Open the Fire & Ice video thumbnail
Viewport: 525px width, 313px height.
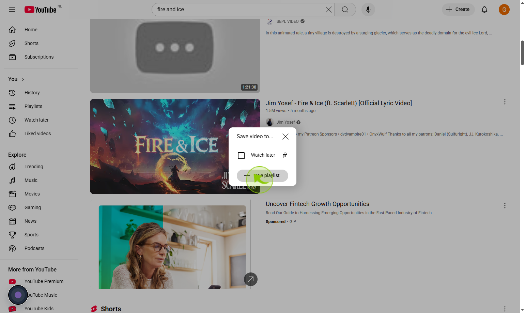[x=175, y=146]
